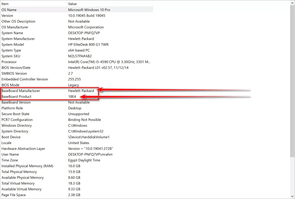Select the Locale row
295x199 pixels.
(77, 143)
